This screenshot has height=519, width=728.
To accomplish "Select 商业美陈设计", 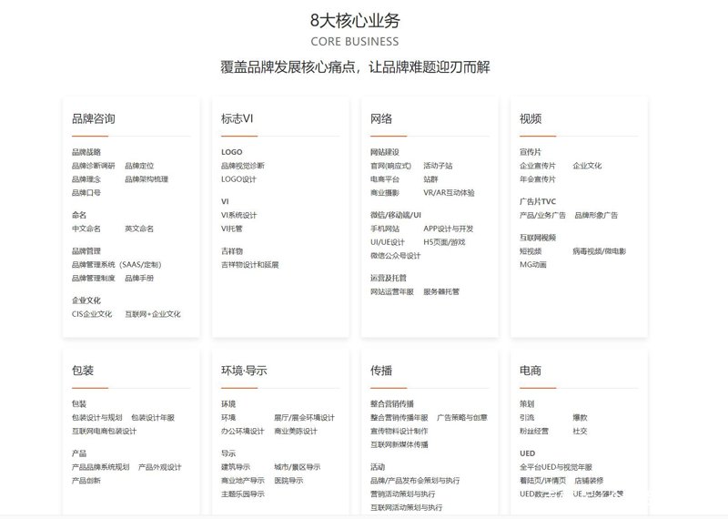I will (296, 432).
